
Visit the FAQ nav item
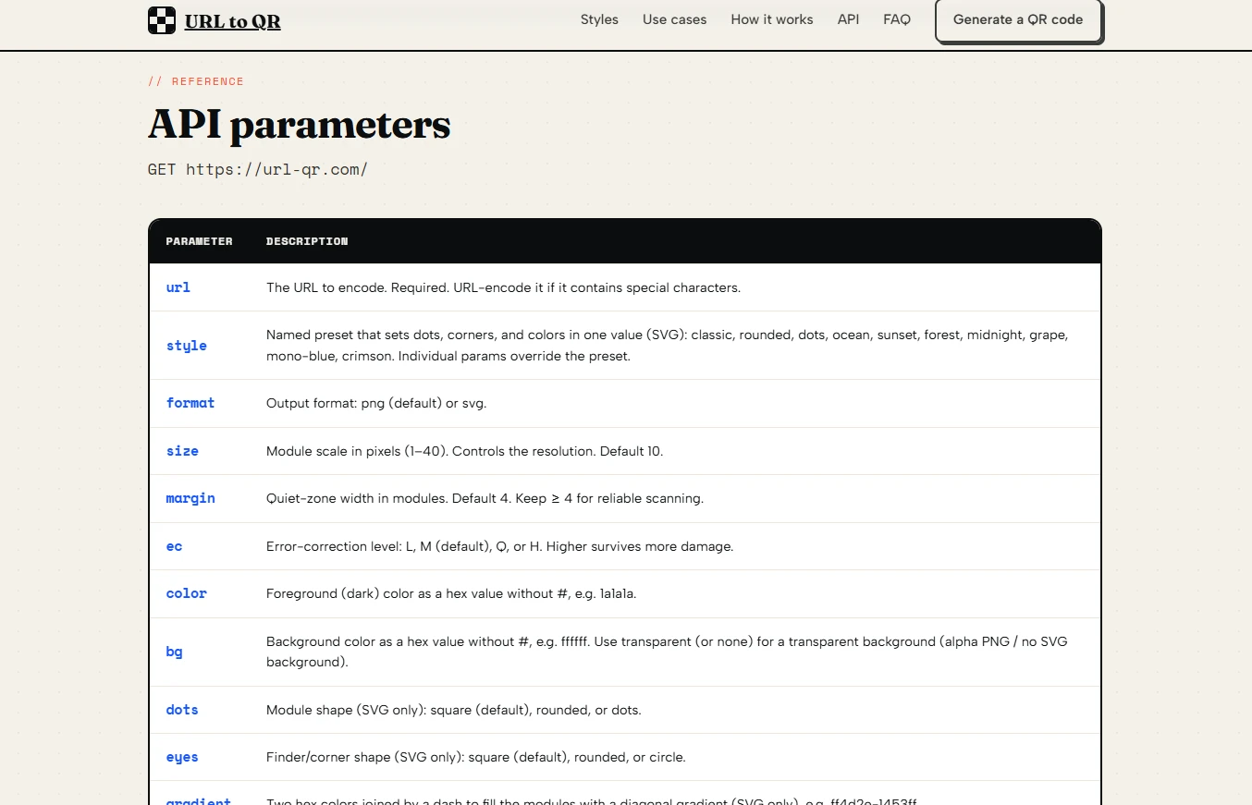[x=897, y=19]
